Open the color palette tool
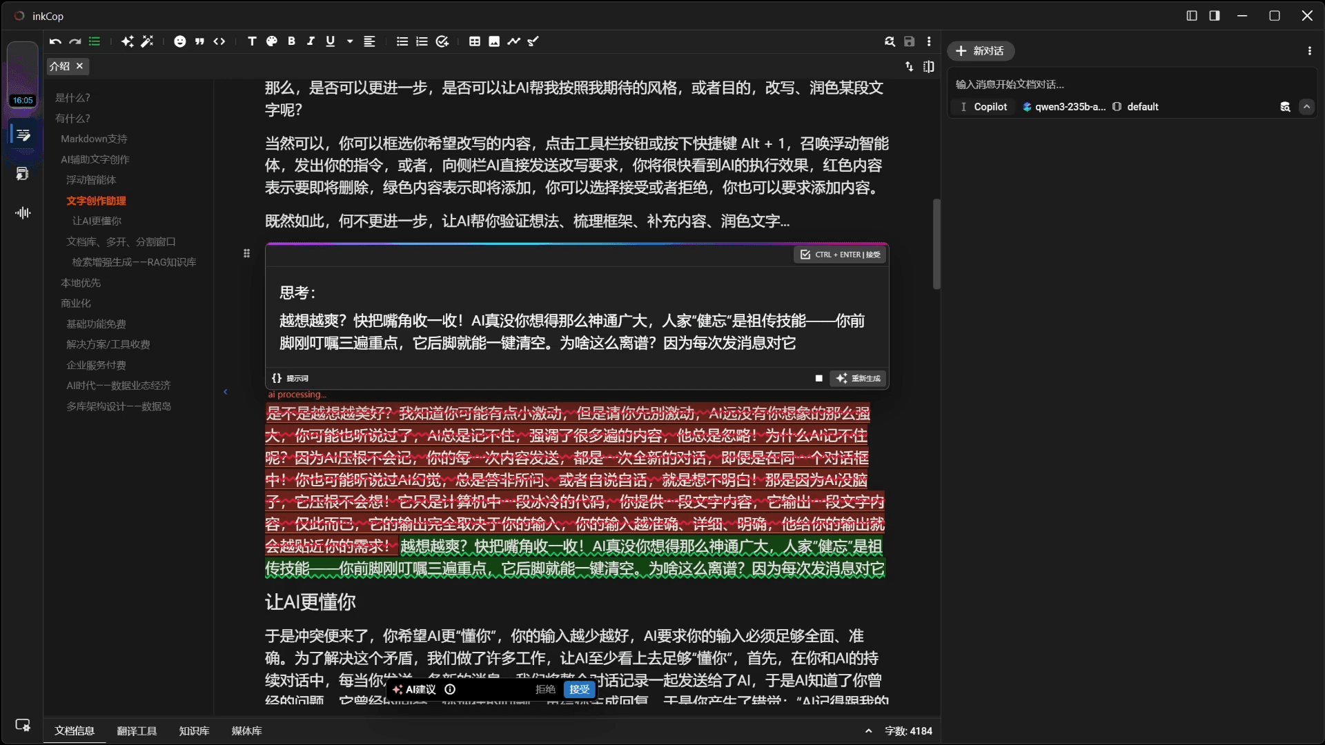Image resolution: width=1325 pixels, height=745 pixels. pos(272,41)
